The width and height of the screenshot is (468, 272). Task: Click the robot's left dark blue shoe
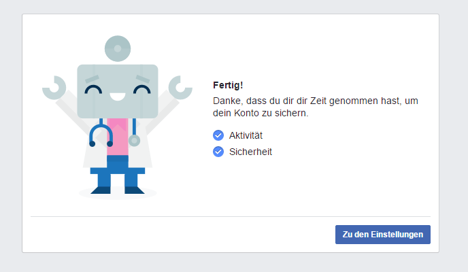[101, 190]
